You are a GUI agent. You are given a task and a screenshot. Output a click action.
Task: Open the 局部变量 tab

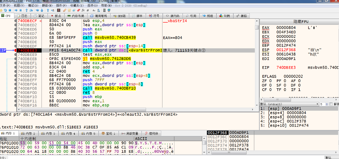click(x=130, y=133)
